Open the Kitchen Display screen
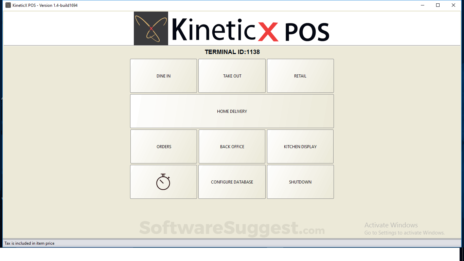 (x=300, y=146)
